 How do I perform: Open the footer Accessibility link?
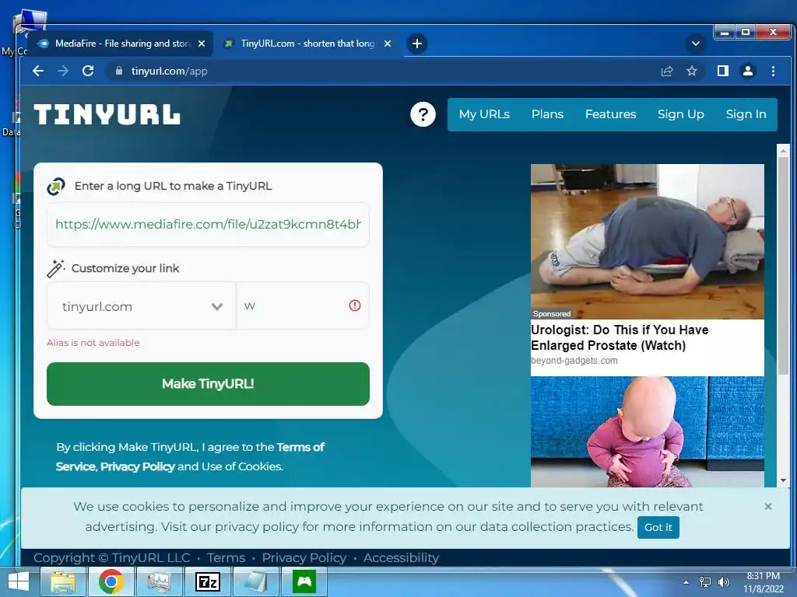click(x=401, y=558)
